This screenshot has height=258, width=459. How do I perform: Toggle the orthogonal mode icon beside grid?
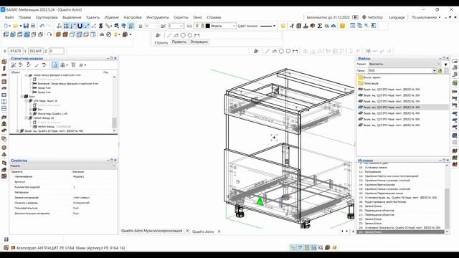click(x=73, y=26)
